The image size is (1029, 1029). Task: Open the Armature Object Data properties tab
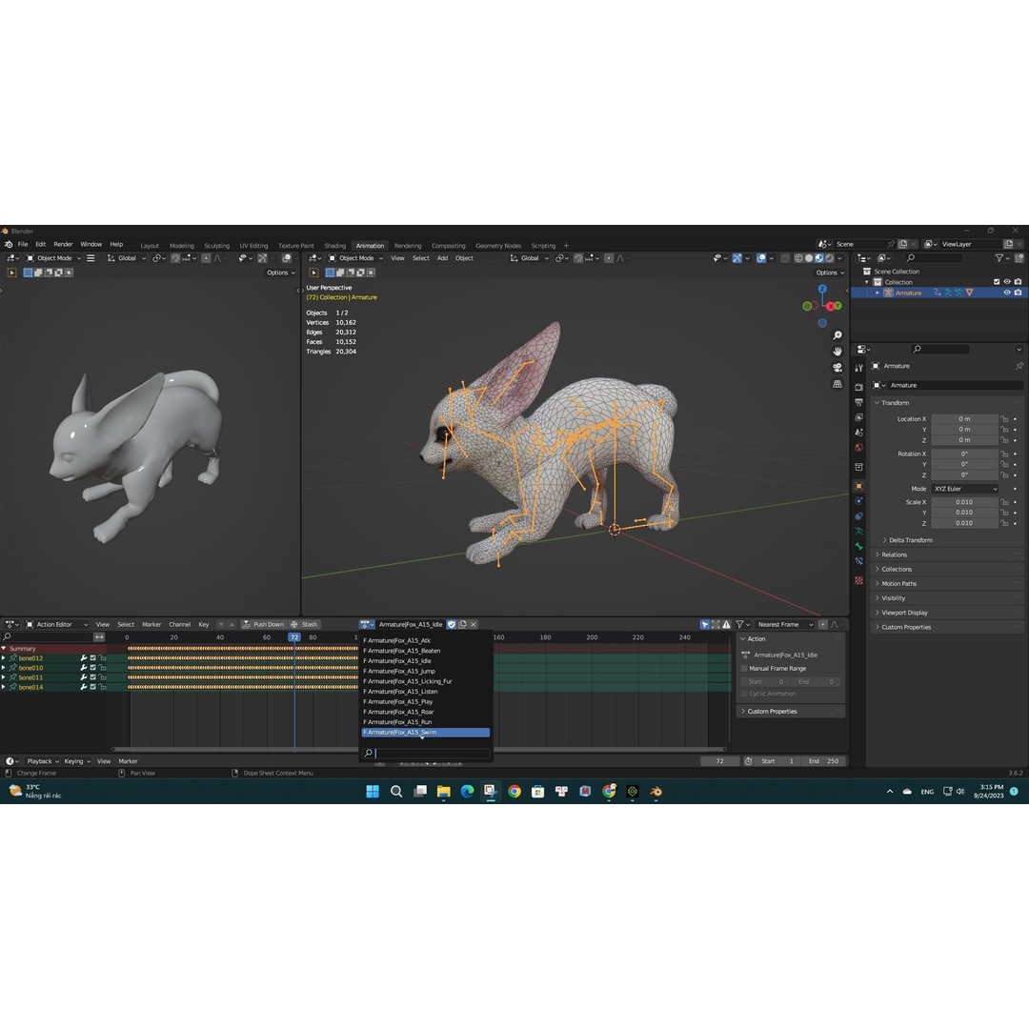pos(858,531)
